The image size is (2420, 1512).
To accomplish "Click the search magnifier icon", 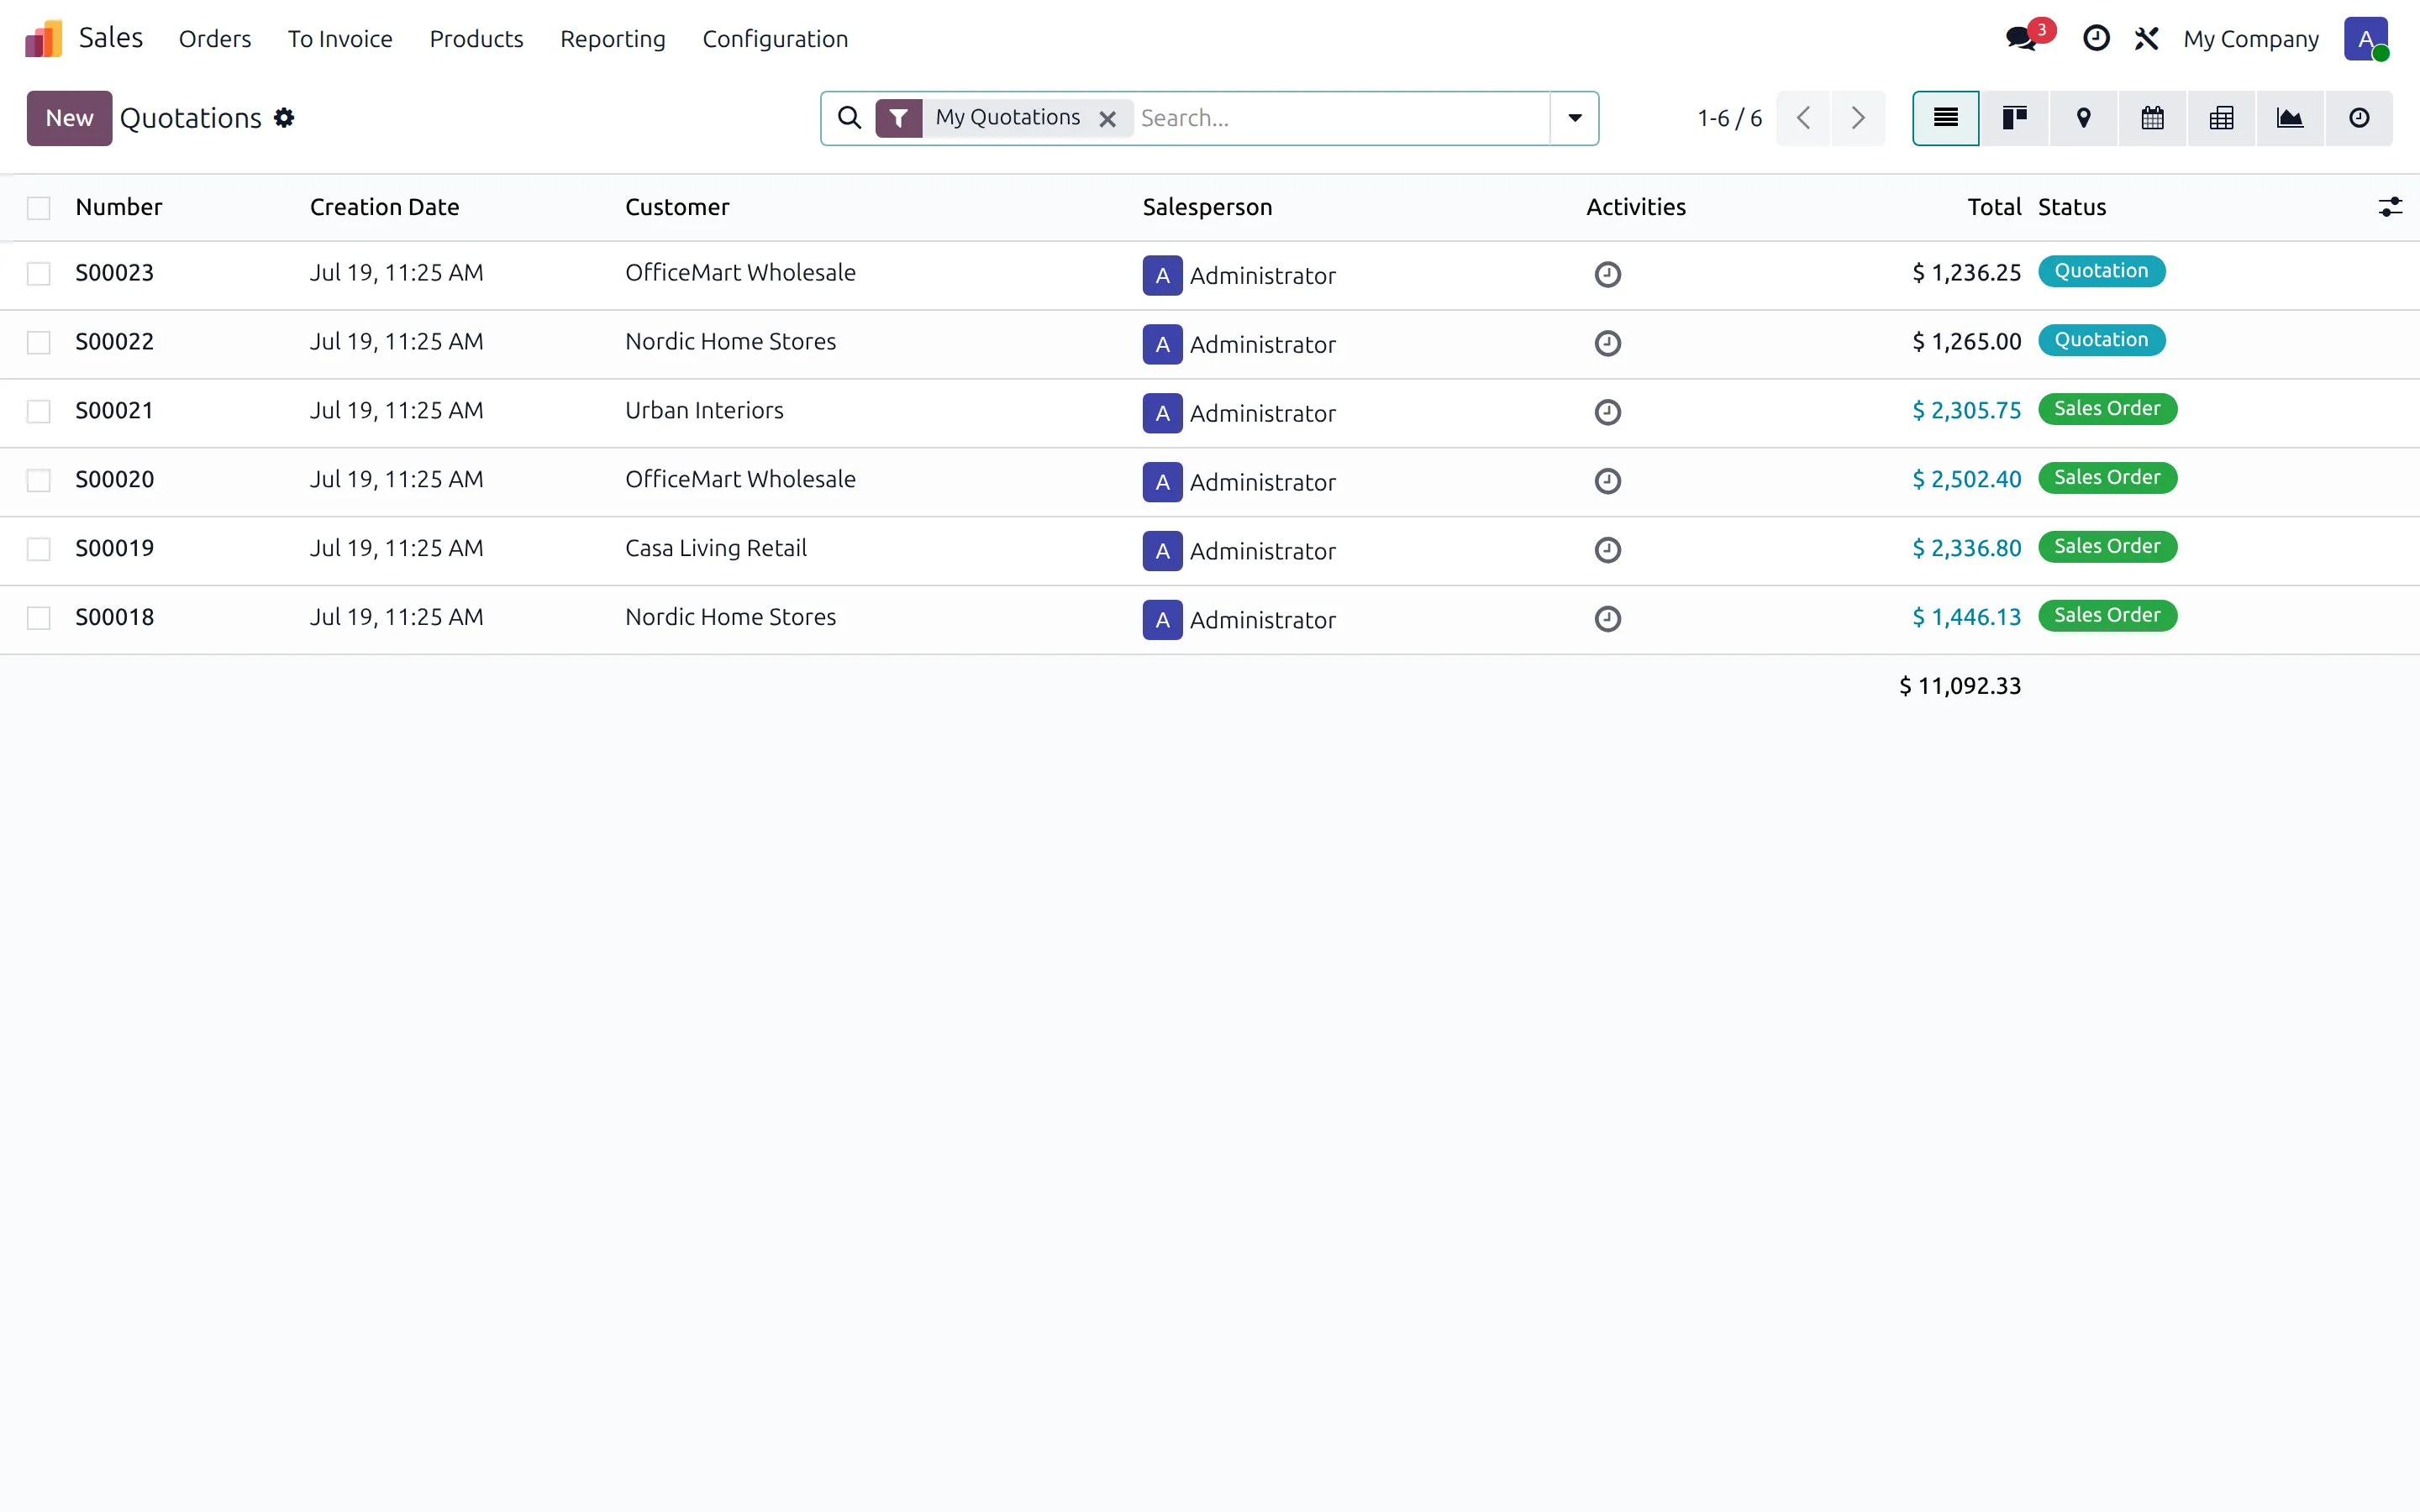I will click(849, 118).
